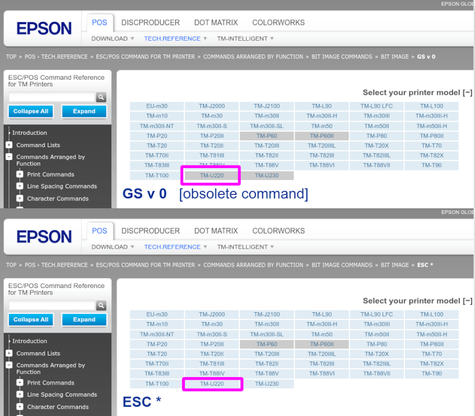Expand Command Lists plus icon on GS v 0 page
Screen dimensions: 475x416
coord(9,145)
